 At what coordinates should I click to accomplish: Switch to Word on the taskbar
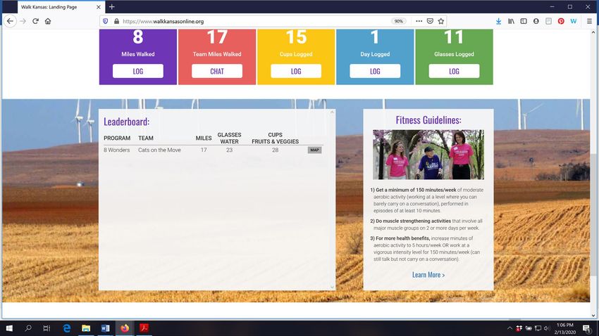[x=106, y=328]
